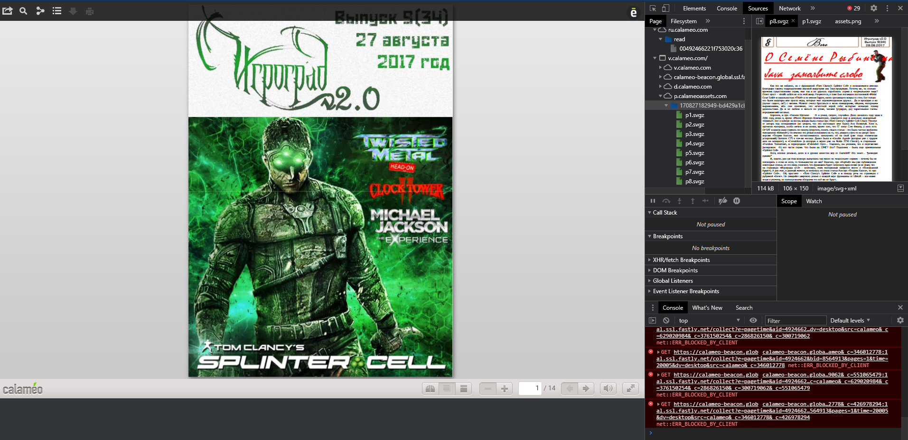Click the print icon in viewer toolbar
This screenshot has width=908, height=440.
coord(90,11)
